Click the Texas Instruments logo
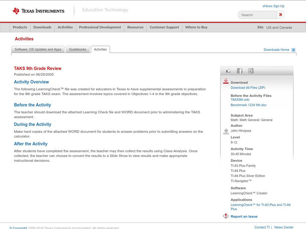This screenshot has height=229, width=306. pos(38,11)
